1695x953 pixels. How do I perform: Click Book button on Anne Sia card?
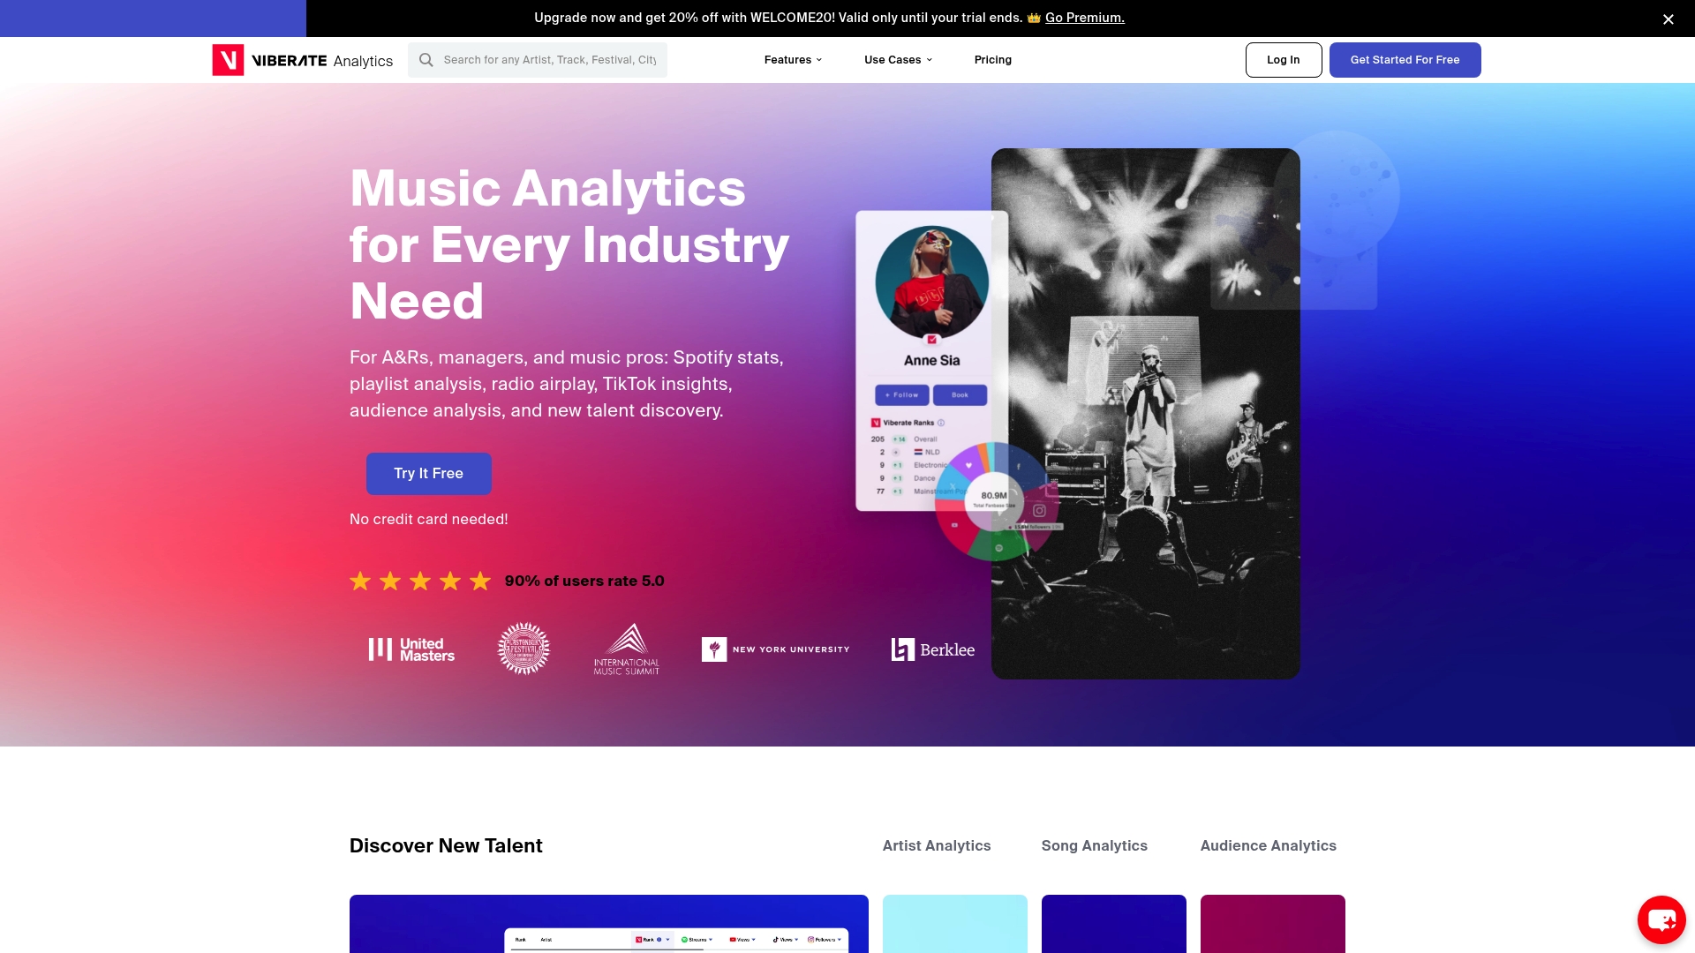960,395
